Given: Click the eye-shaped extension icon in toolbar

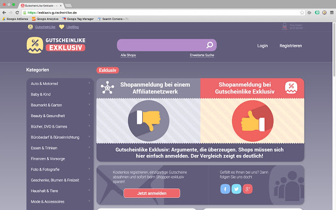Looking at the screenshot, I should [309, 13].
